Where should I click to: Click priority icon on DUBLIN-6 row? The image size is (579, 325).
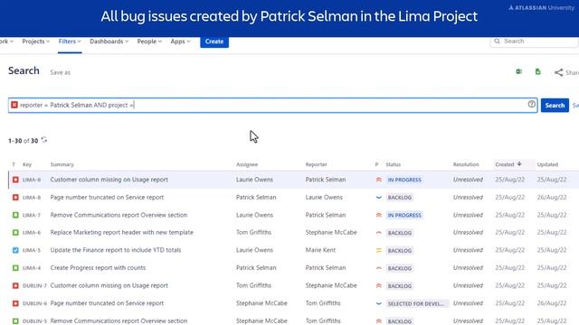click(x=378, y=303)
